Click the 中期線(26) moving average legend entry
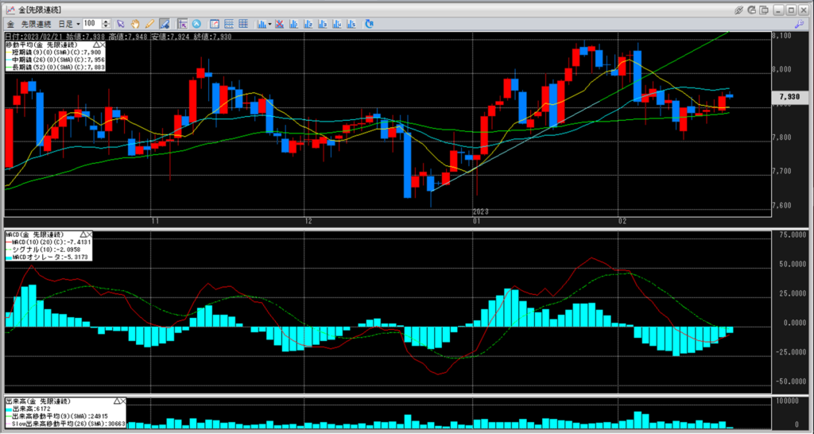 55,59
